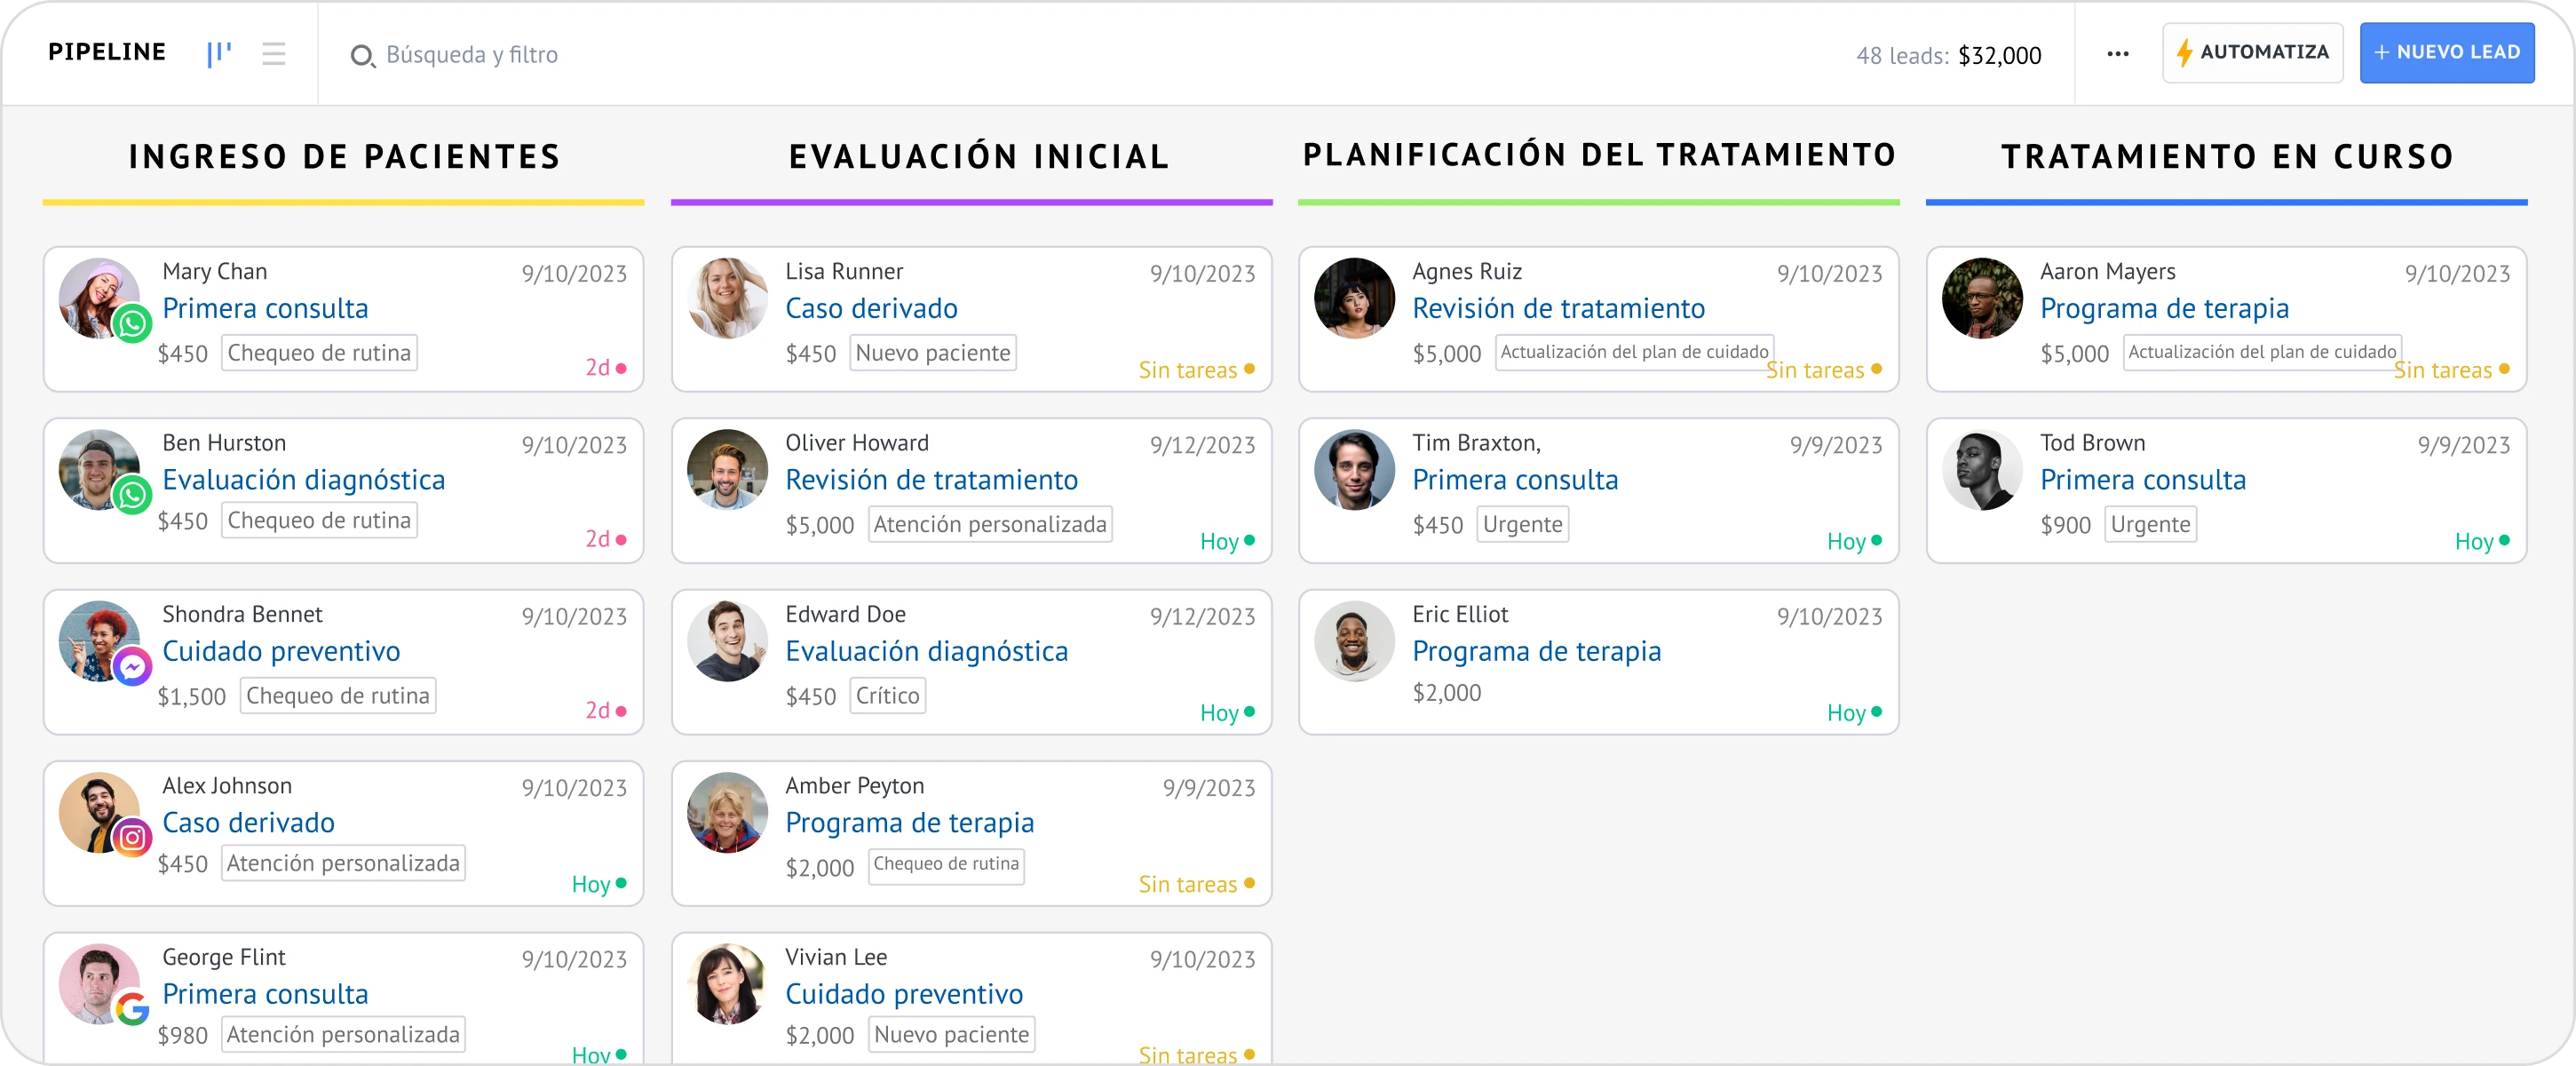The width and height of the screenshot is (2576, 1066).
Task: Switch to kanban board view icon
Action: 219,54
